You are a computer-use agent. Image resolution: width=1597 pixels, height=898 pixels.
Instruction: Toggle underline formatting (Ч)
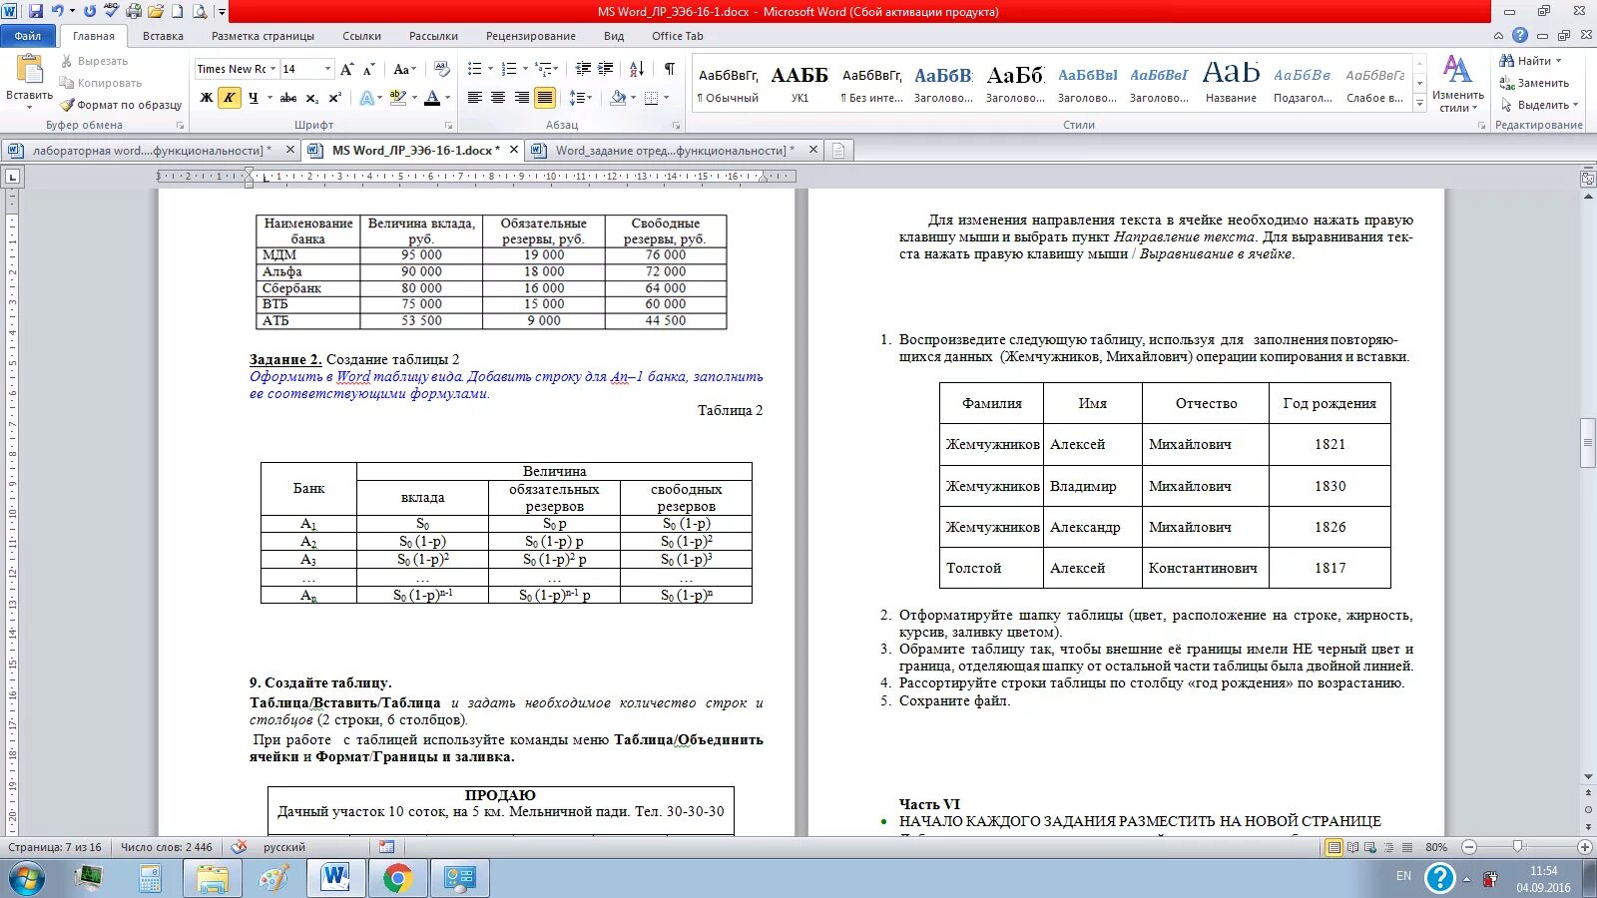click(254, 98)
